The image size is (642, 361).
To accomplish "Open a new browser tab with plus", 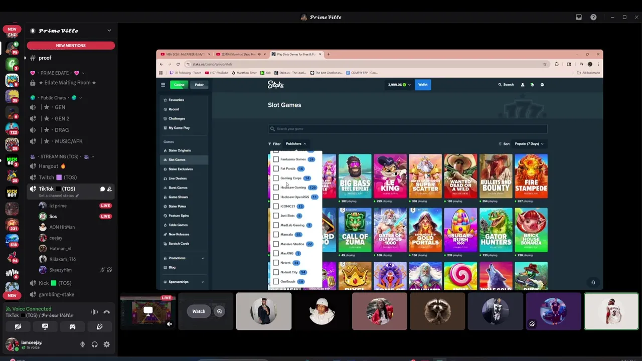I will click(329, 54).
